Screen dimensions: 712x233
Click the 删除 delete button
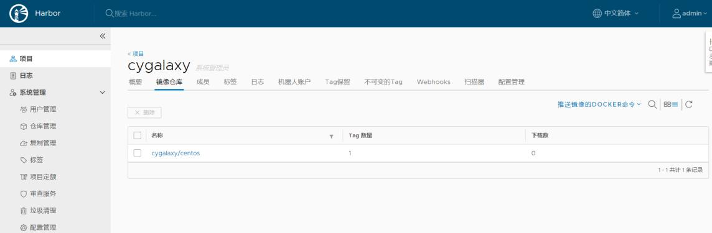[144, 112]
